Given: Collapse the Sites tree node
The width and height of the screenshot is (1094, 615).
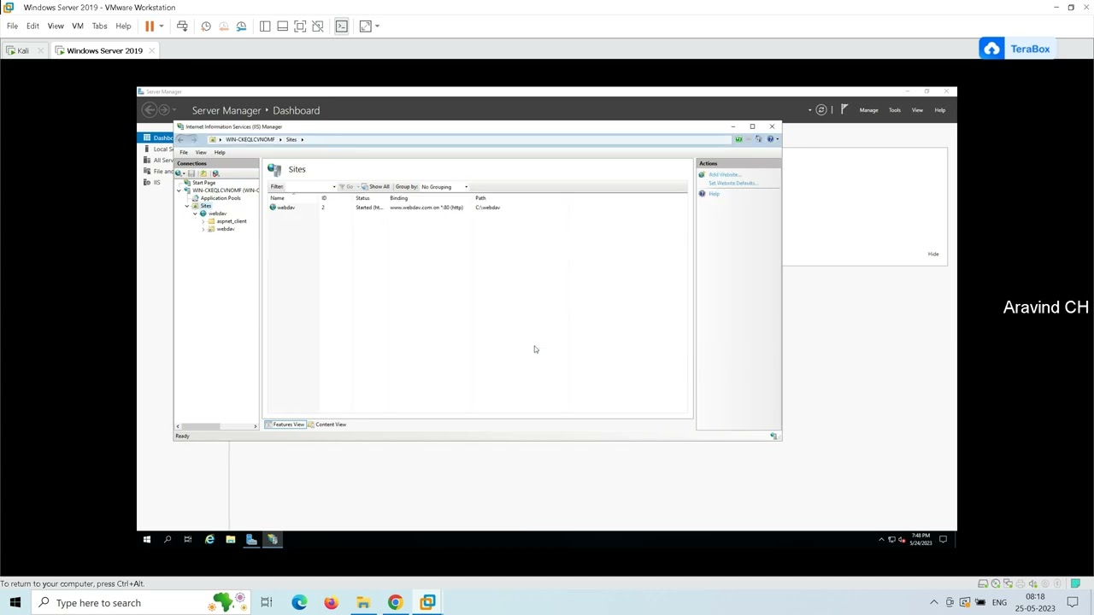Looking at the screenshot, I should click(x=187, y=206).
